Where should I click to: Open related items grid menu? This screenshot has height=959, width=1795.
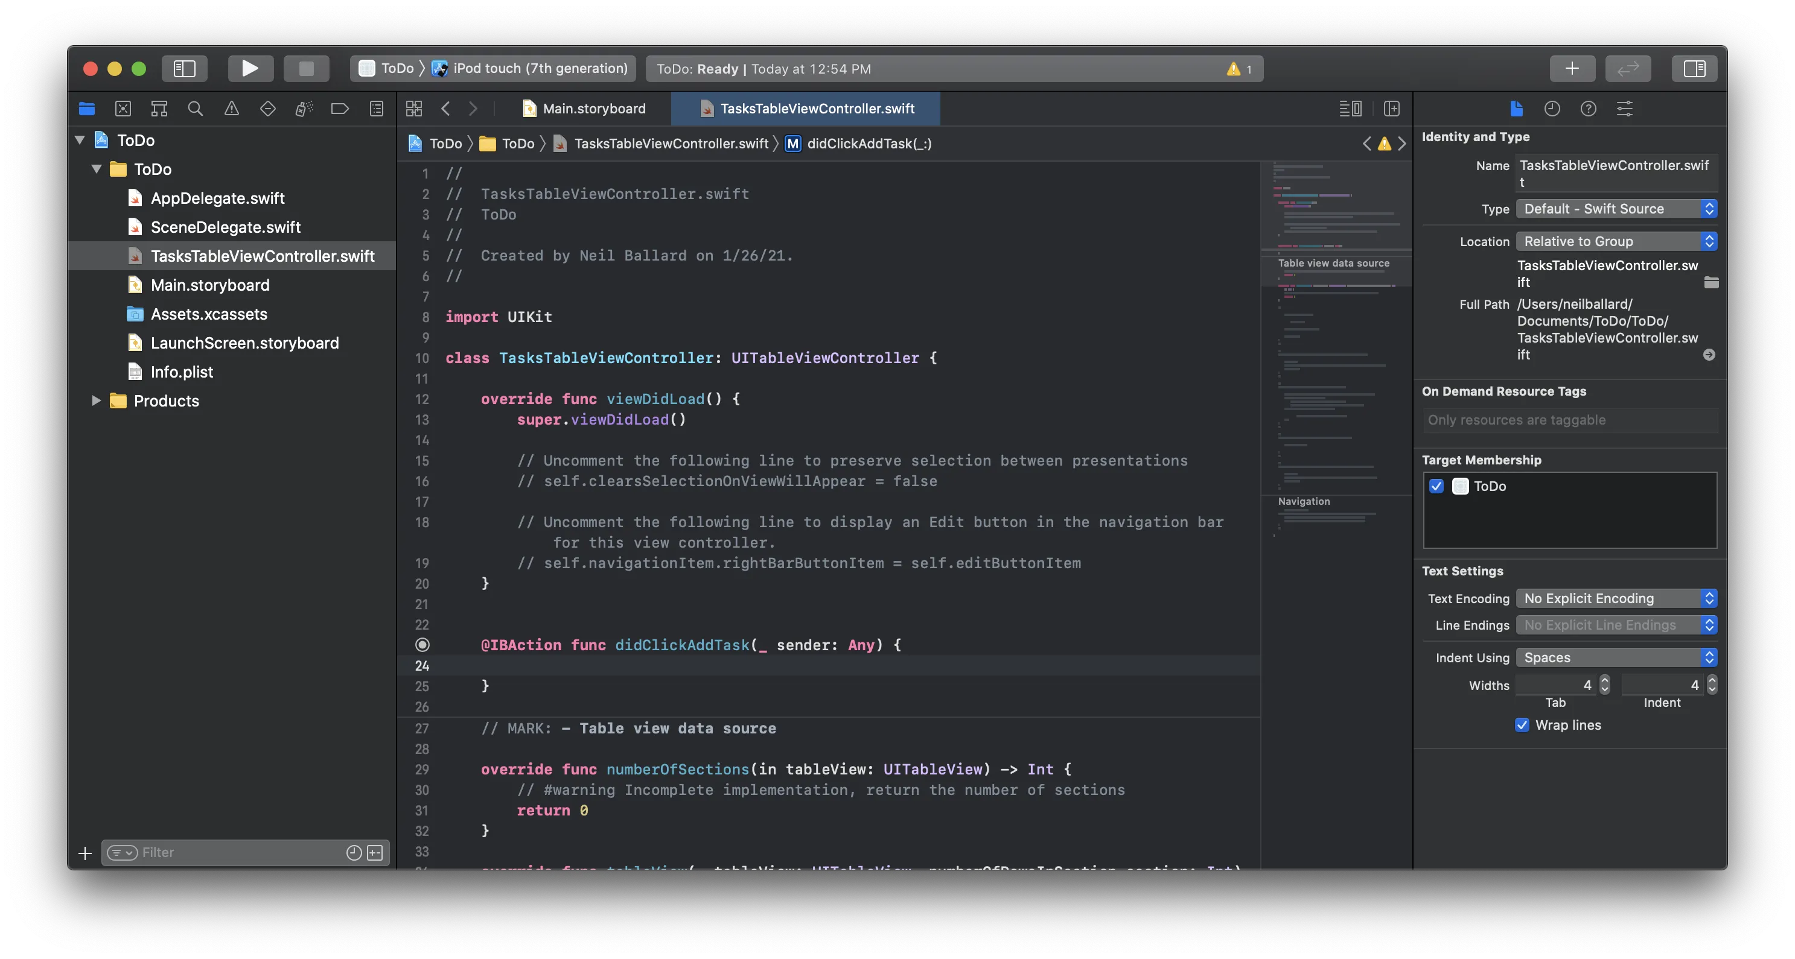414,109
